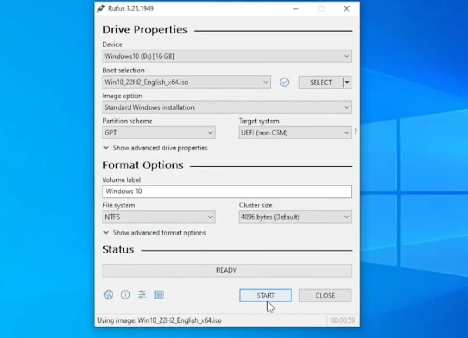Open the Partition scheme dropdown set to GPT
The image size is (468, 338).
click(159, 132)
